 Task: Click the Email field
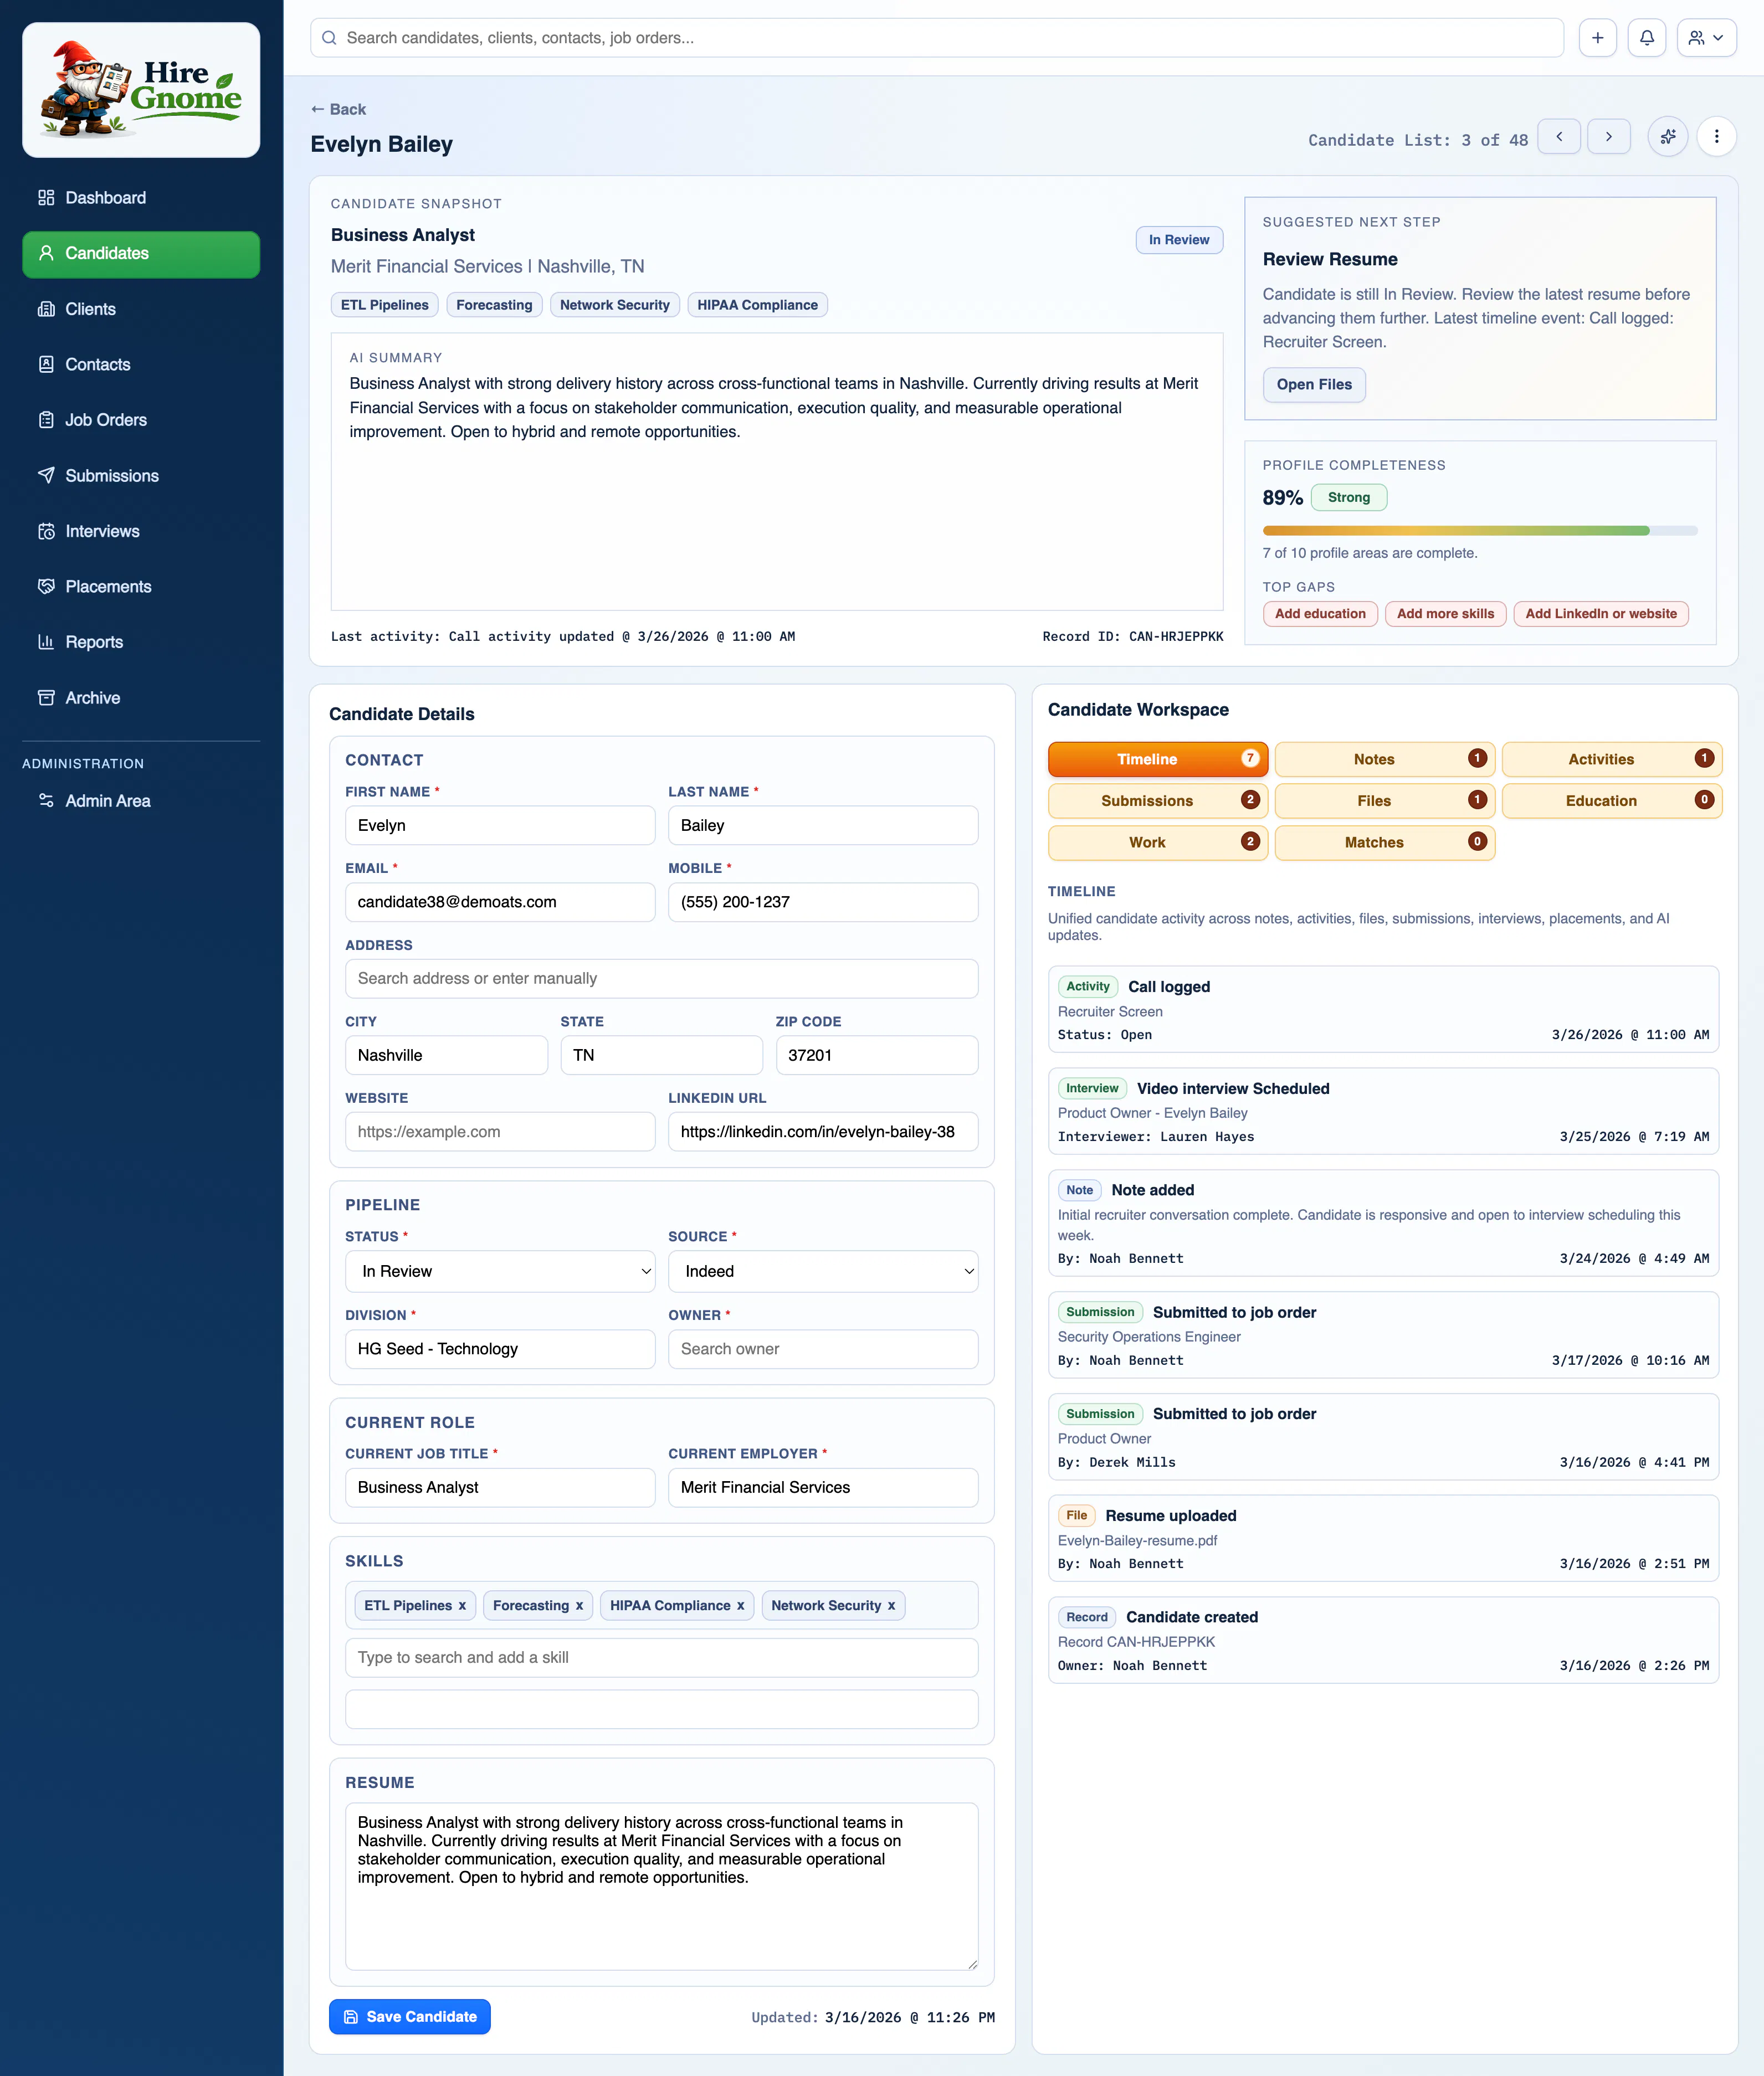coord(500,902)
